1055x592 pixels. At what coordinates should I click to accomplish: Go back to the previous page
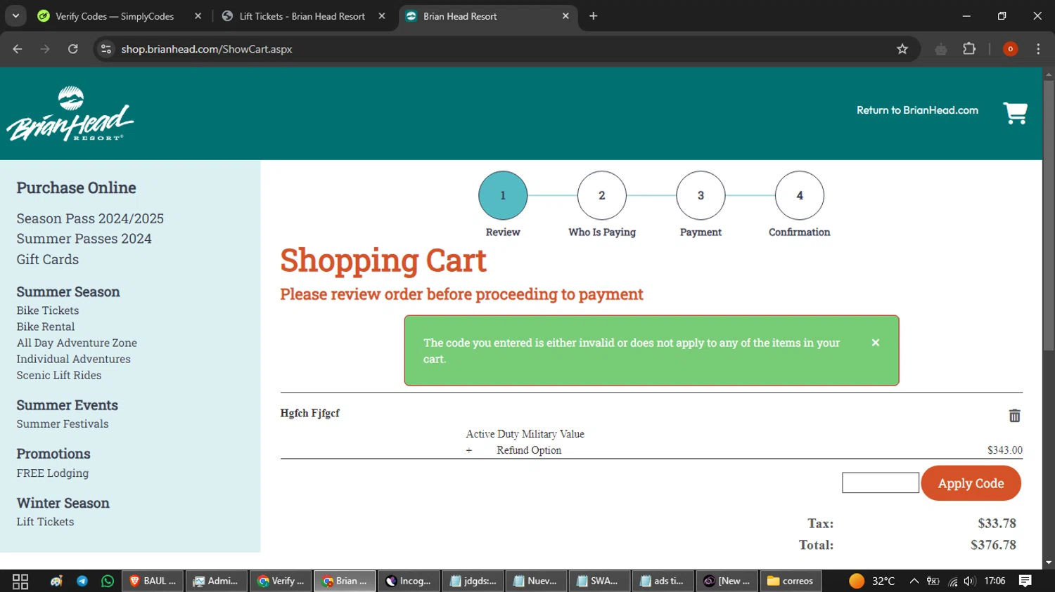tap(18, 49)
